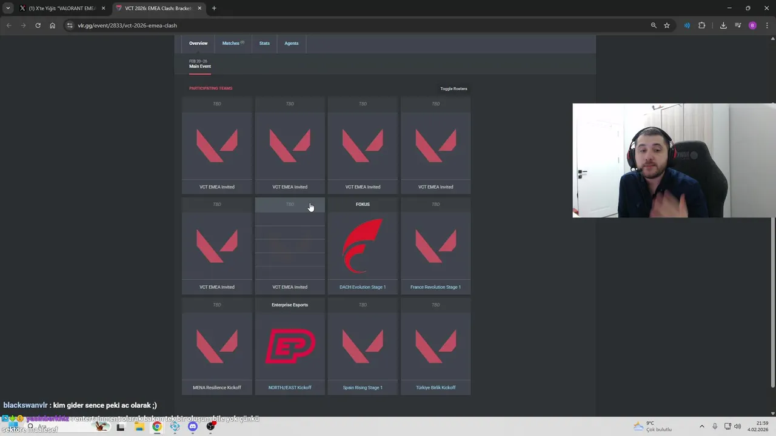
Task: Reload the vlr.gg page
Action: pyautogui.click(x=38, y=25)
